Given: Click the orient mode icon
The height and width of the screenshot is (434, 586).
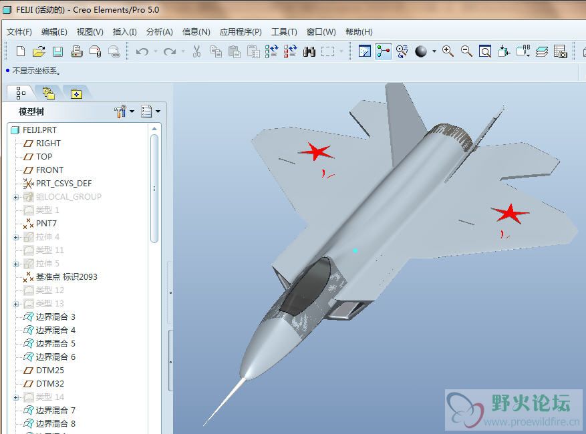Looking at the screenshot, I should [x=402, y=51].
